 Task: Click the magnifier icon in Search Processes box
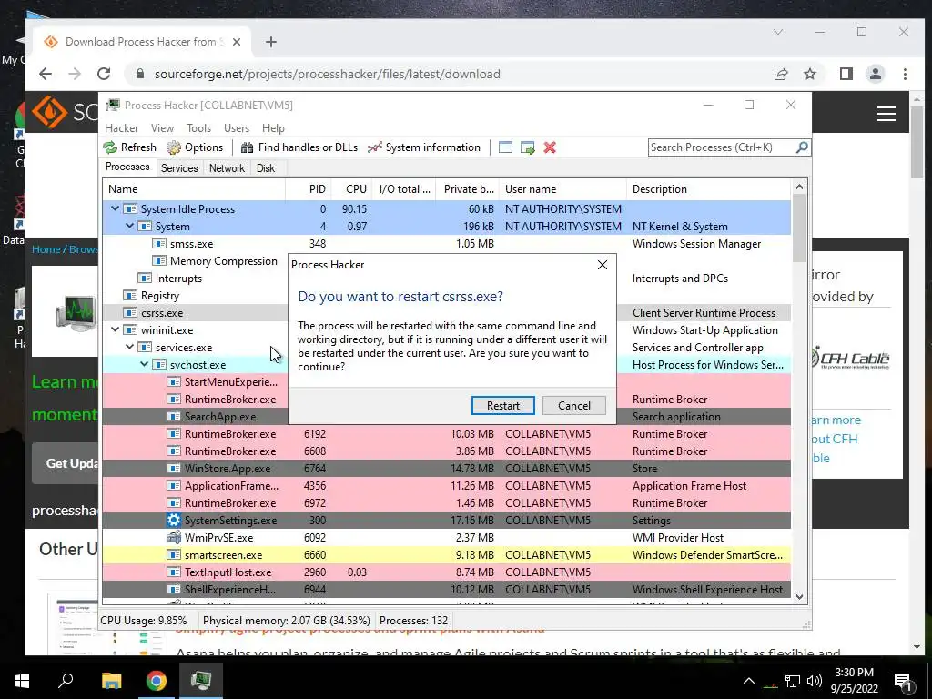point(802,147)
